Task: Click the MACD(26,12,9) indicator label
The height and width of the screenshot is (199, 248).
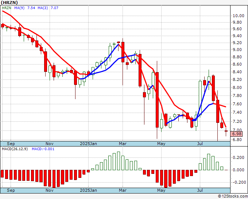Action: 15,149
